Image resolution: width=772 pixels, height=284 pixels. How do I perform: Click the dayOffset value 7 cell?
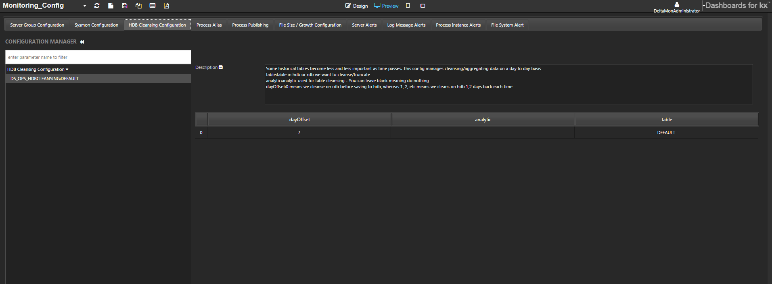pyautogui.click(x=299, y=133)
